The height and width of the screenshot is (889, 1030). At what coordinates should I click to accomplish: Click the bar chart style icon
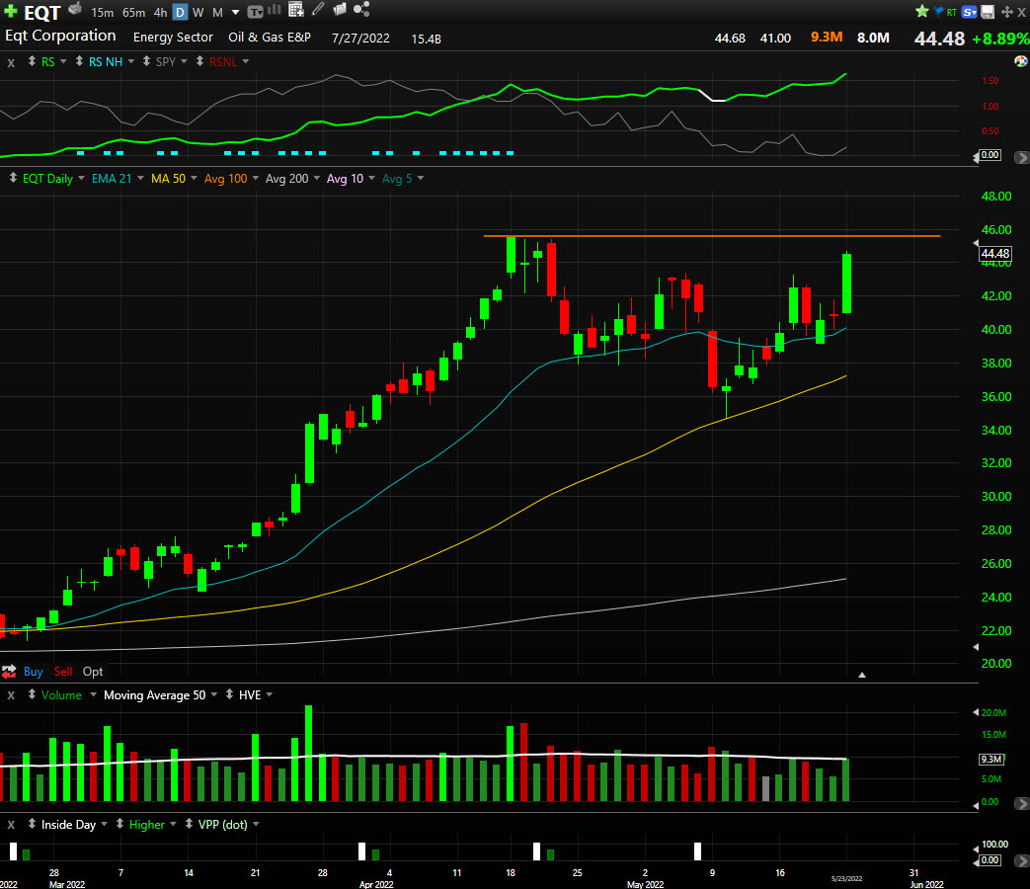click(x=275, y=10)
